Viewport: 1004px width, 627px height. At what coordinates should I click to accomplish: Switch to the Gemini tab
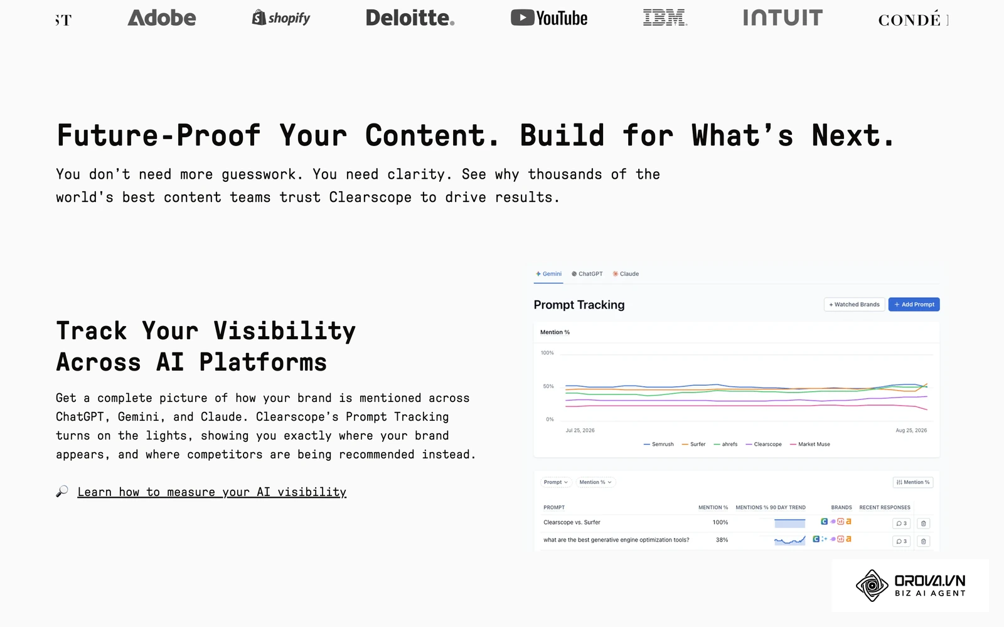pos(549,274)
